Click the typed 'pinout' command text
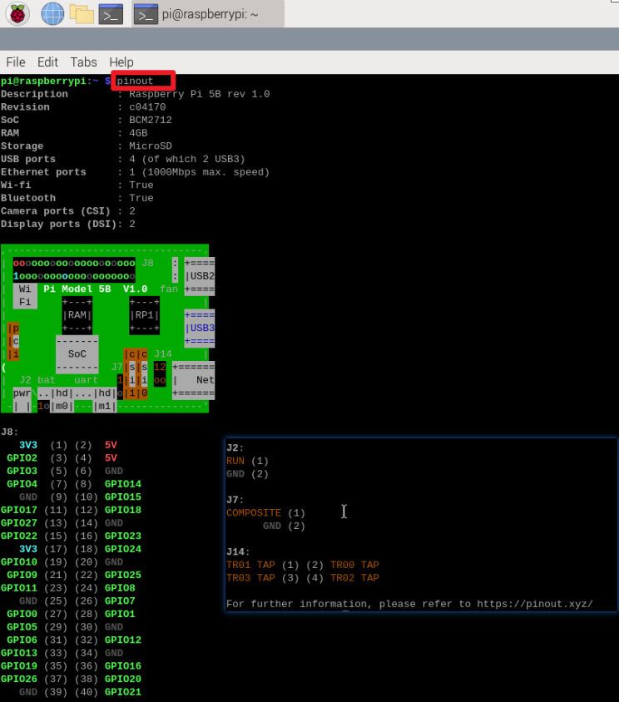619x702 pixels. 135,81
